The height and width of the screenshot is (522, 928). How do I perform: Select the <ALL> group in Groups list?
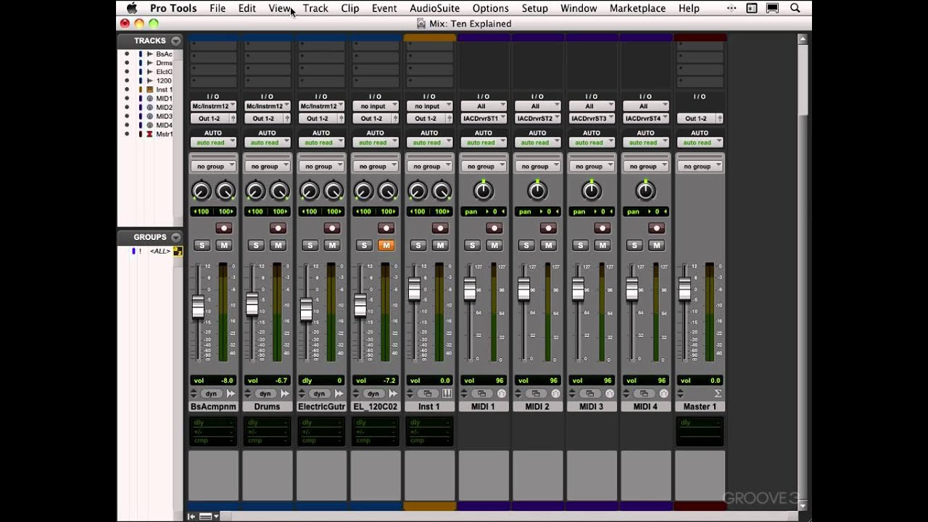[x=159, y=251]
